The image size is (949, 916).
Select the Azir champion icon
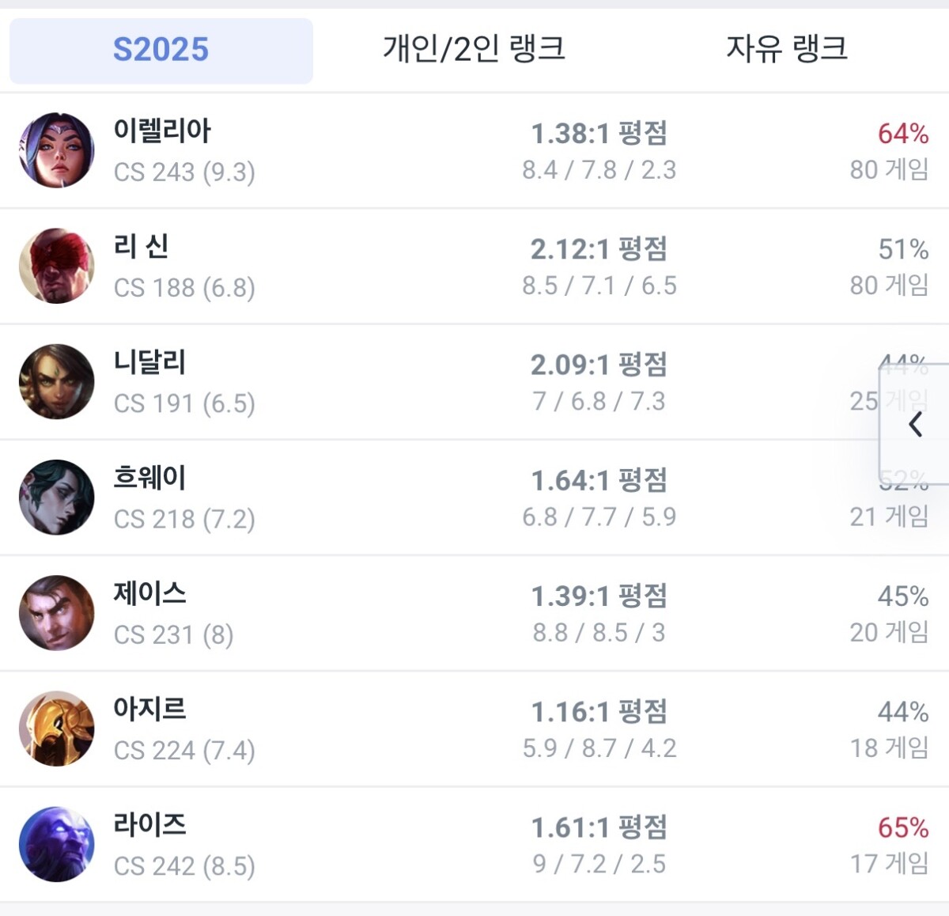(x=56, y=728)
